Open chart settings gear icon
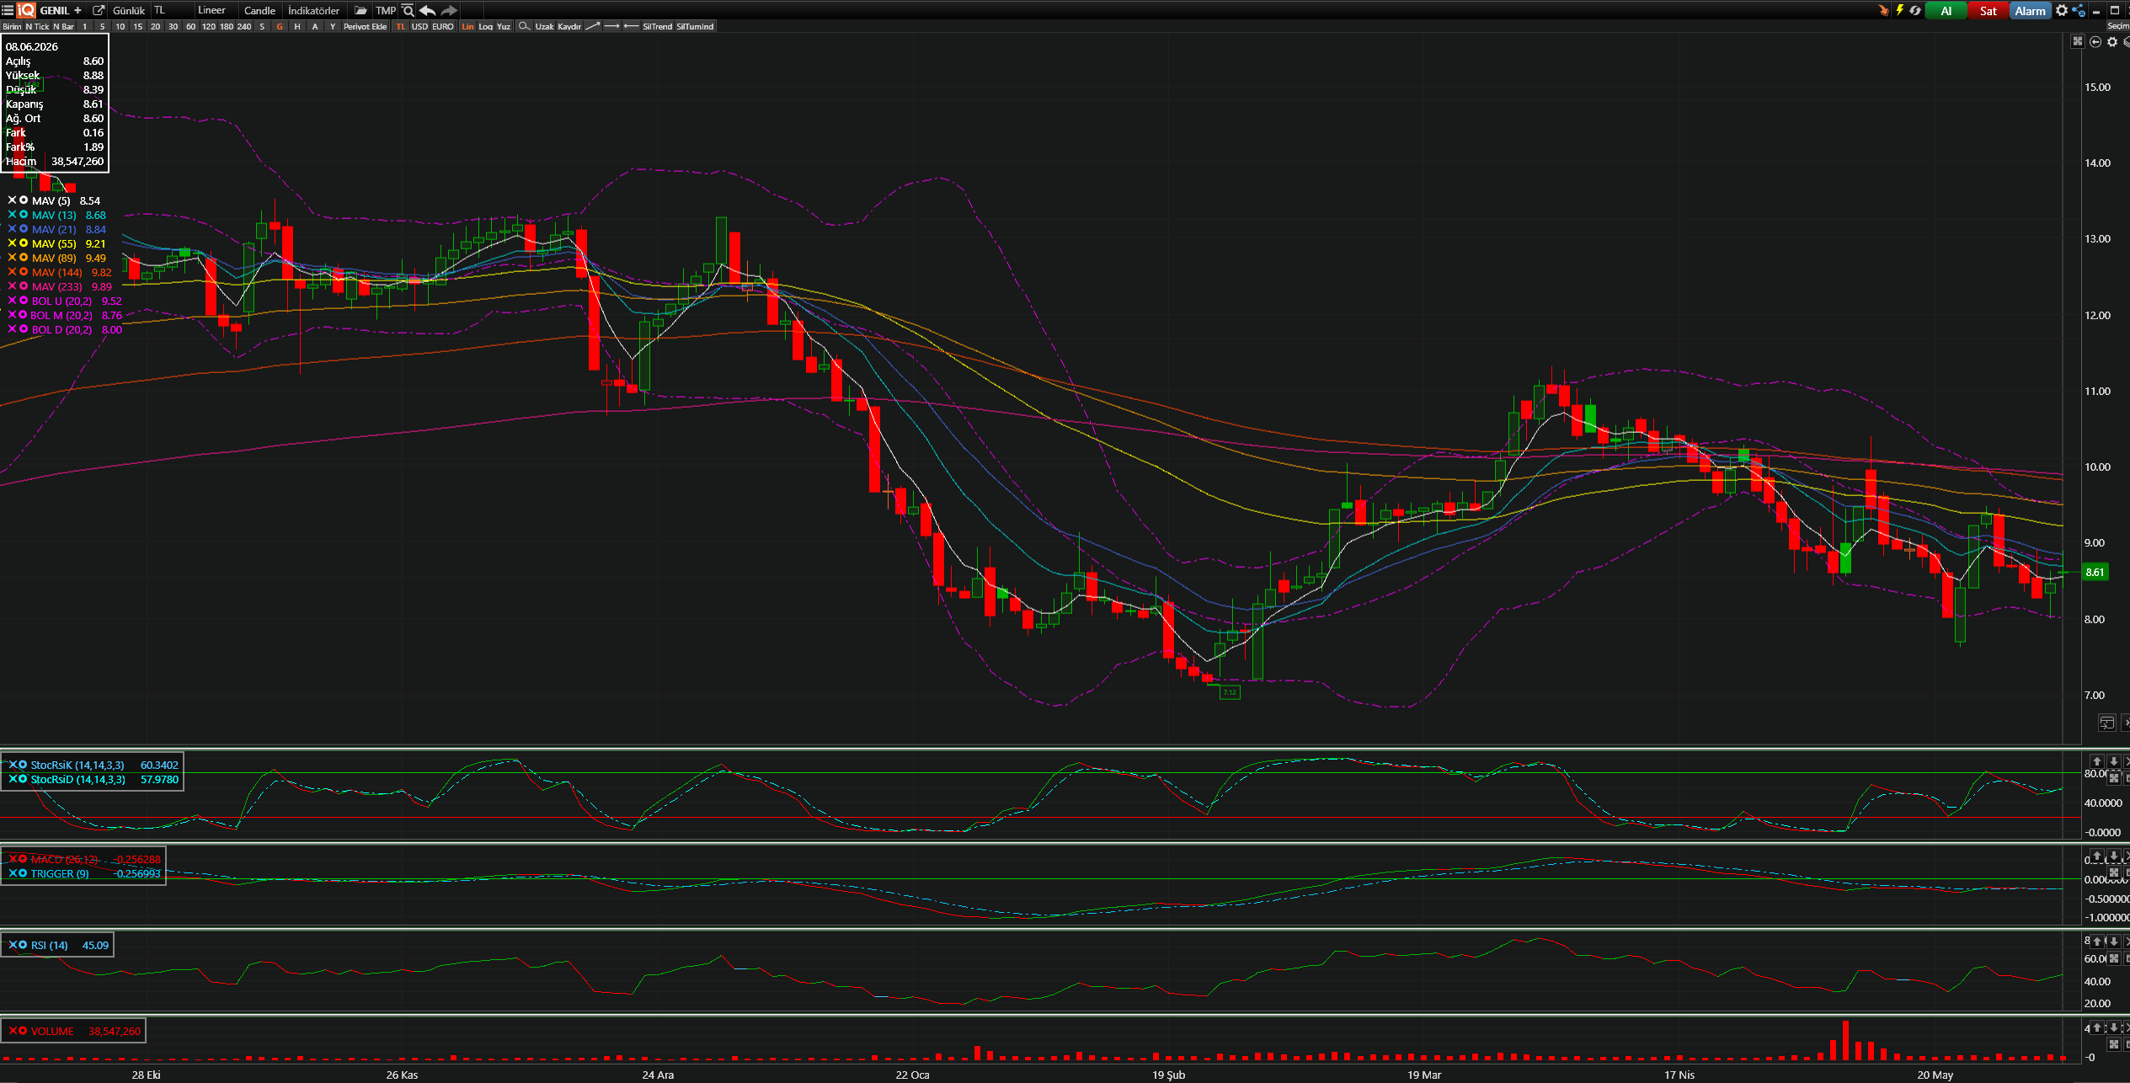This screenshot has height=1083, width=2130. pyautogui.click(x=2112, y=41)
